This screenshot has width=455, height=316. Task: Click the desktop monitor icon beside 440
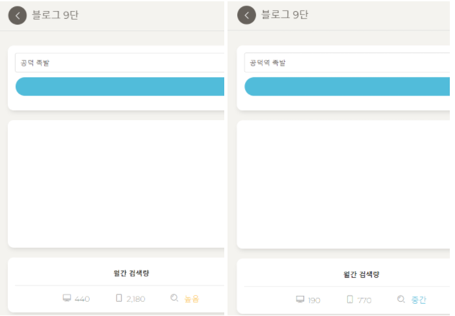[67, 298]
